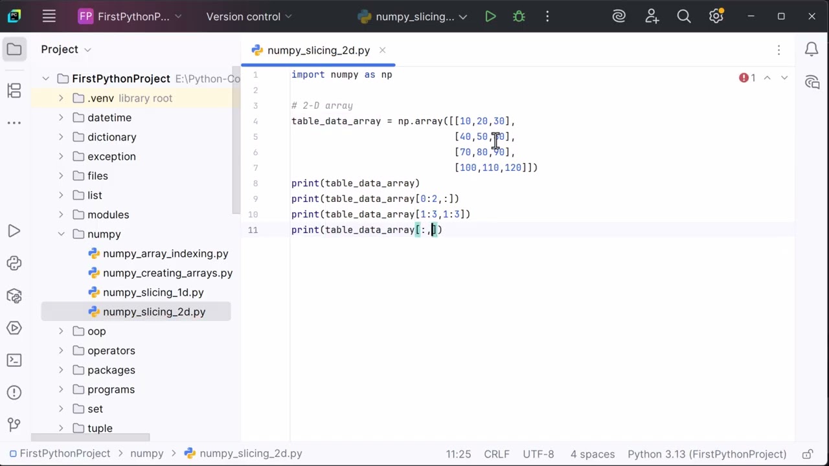Start debugging with the bug icon

click(519, 17)
